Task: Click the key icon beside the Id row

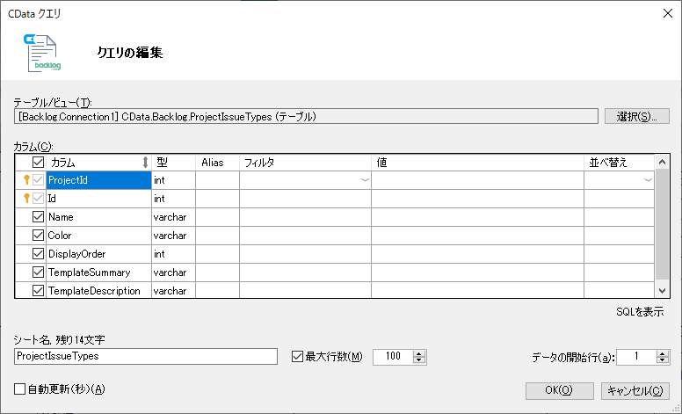Action: (x=26, y=199)
